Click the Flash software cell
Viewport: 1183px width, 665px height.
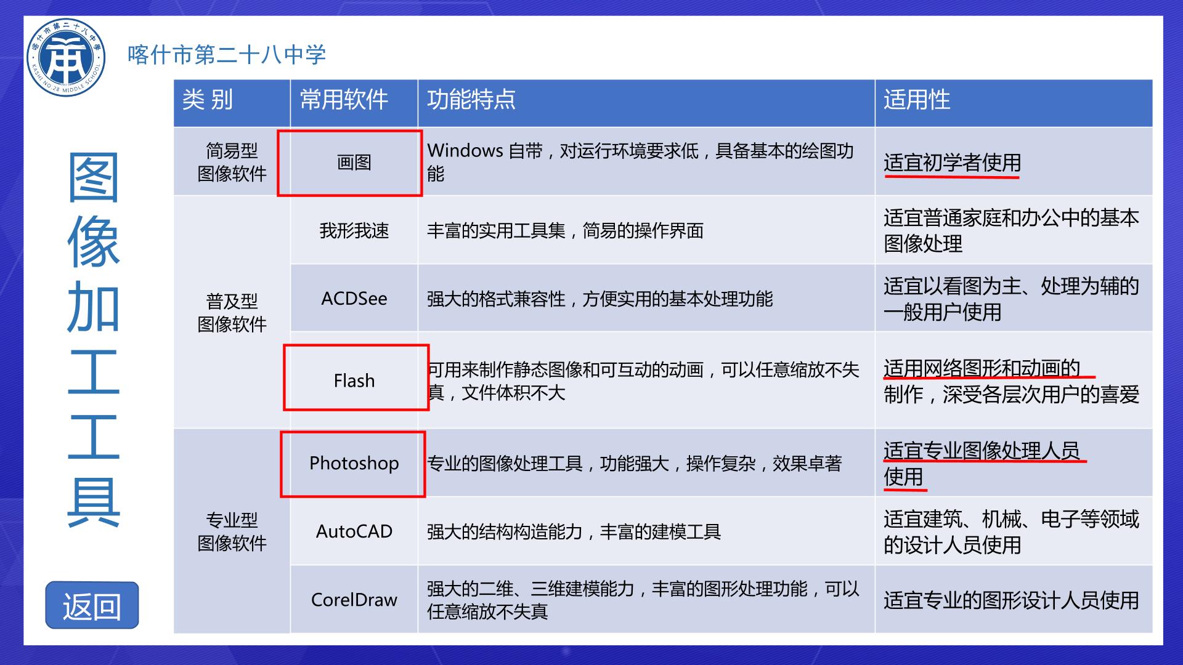[354, 381]
